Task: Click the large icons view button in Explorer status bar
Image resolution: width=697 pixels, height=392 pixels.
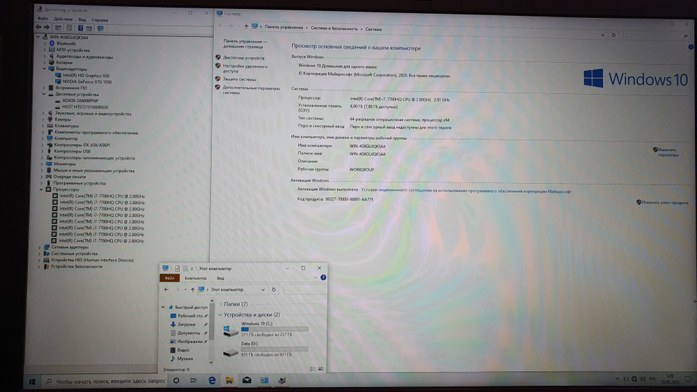Action: click(321, 369)
